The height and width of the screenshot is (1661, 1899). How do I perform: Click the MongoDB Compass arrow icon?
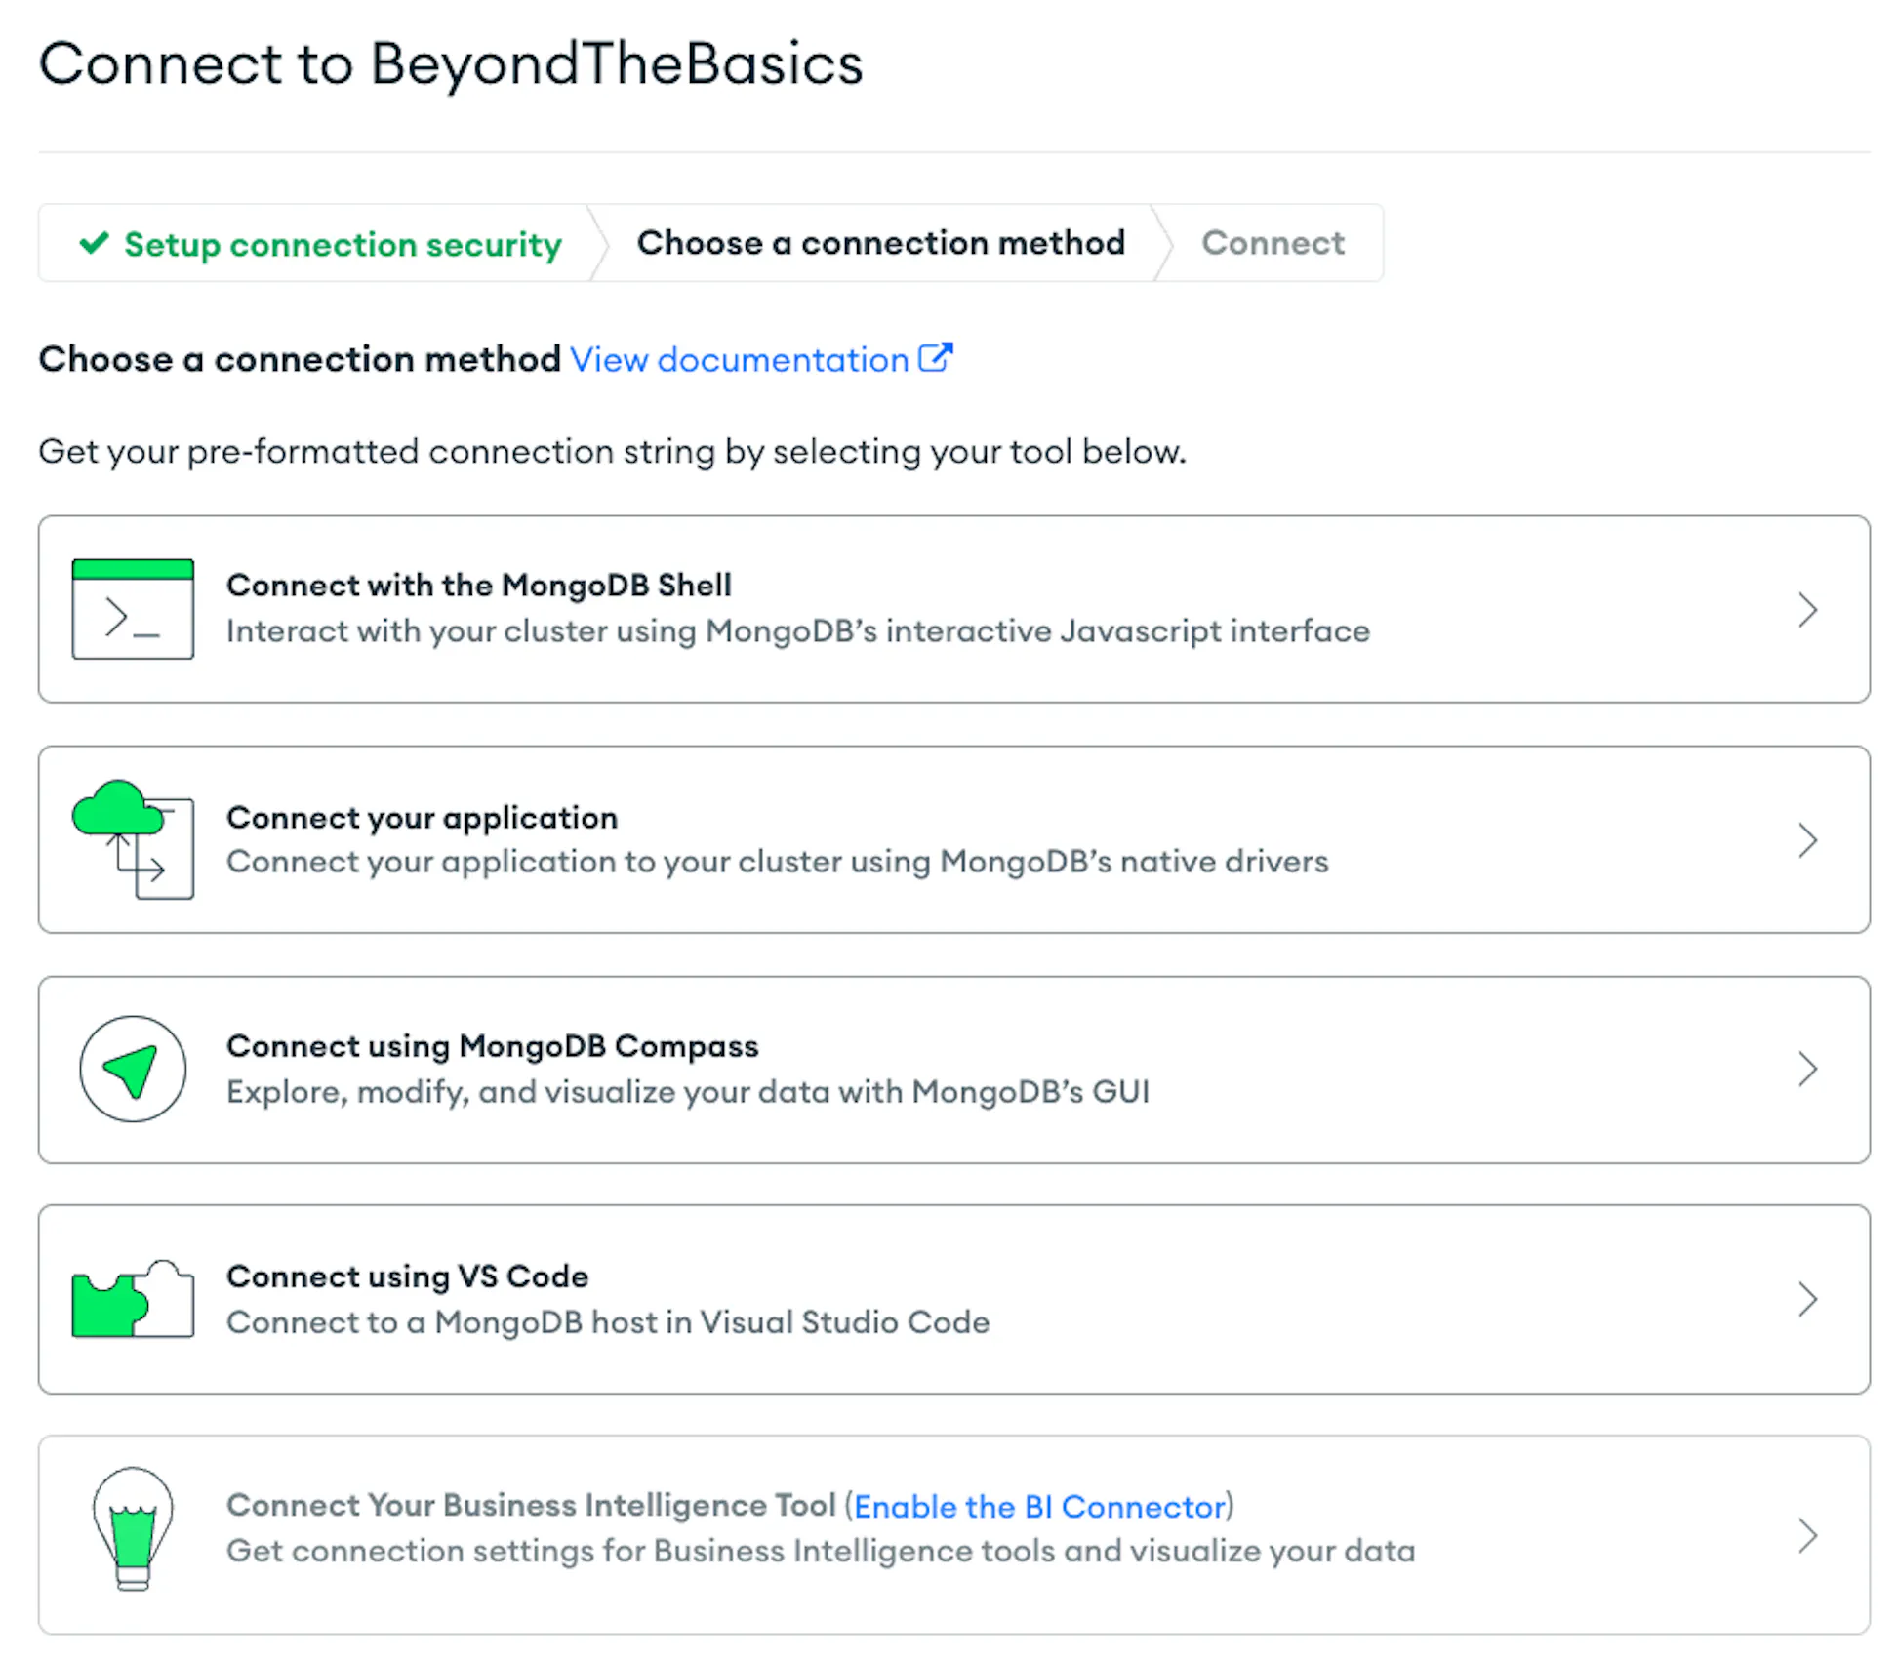point(133,1070)
